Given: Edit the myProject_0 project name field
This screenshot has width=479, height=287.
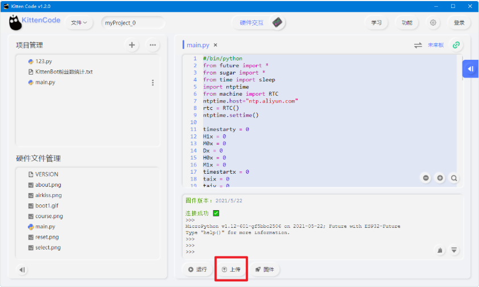Looking at the screenshot, I should [133, 23].
